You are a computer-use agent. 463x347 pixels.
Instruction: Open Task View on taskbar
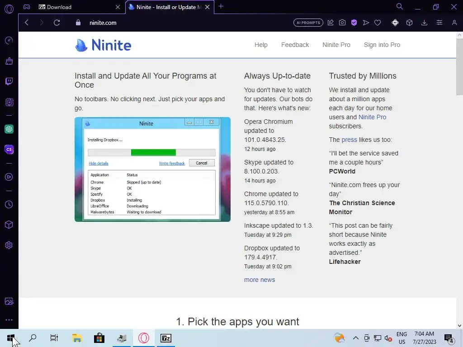(x=54, y=338)
